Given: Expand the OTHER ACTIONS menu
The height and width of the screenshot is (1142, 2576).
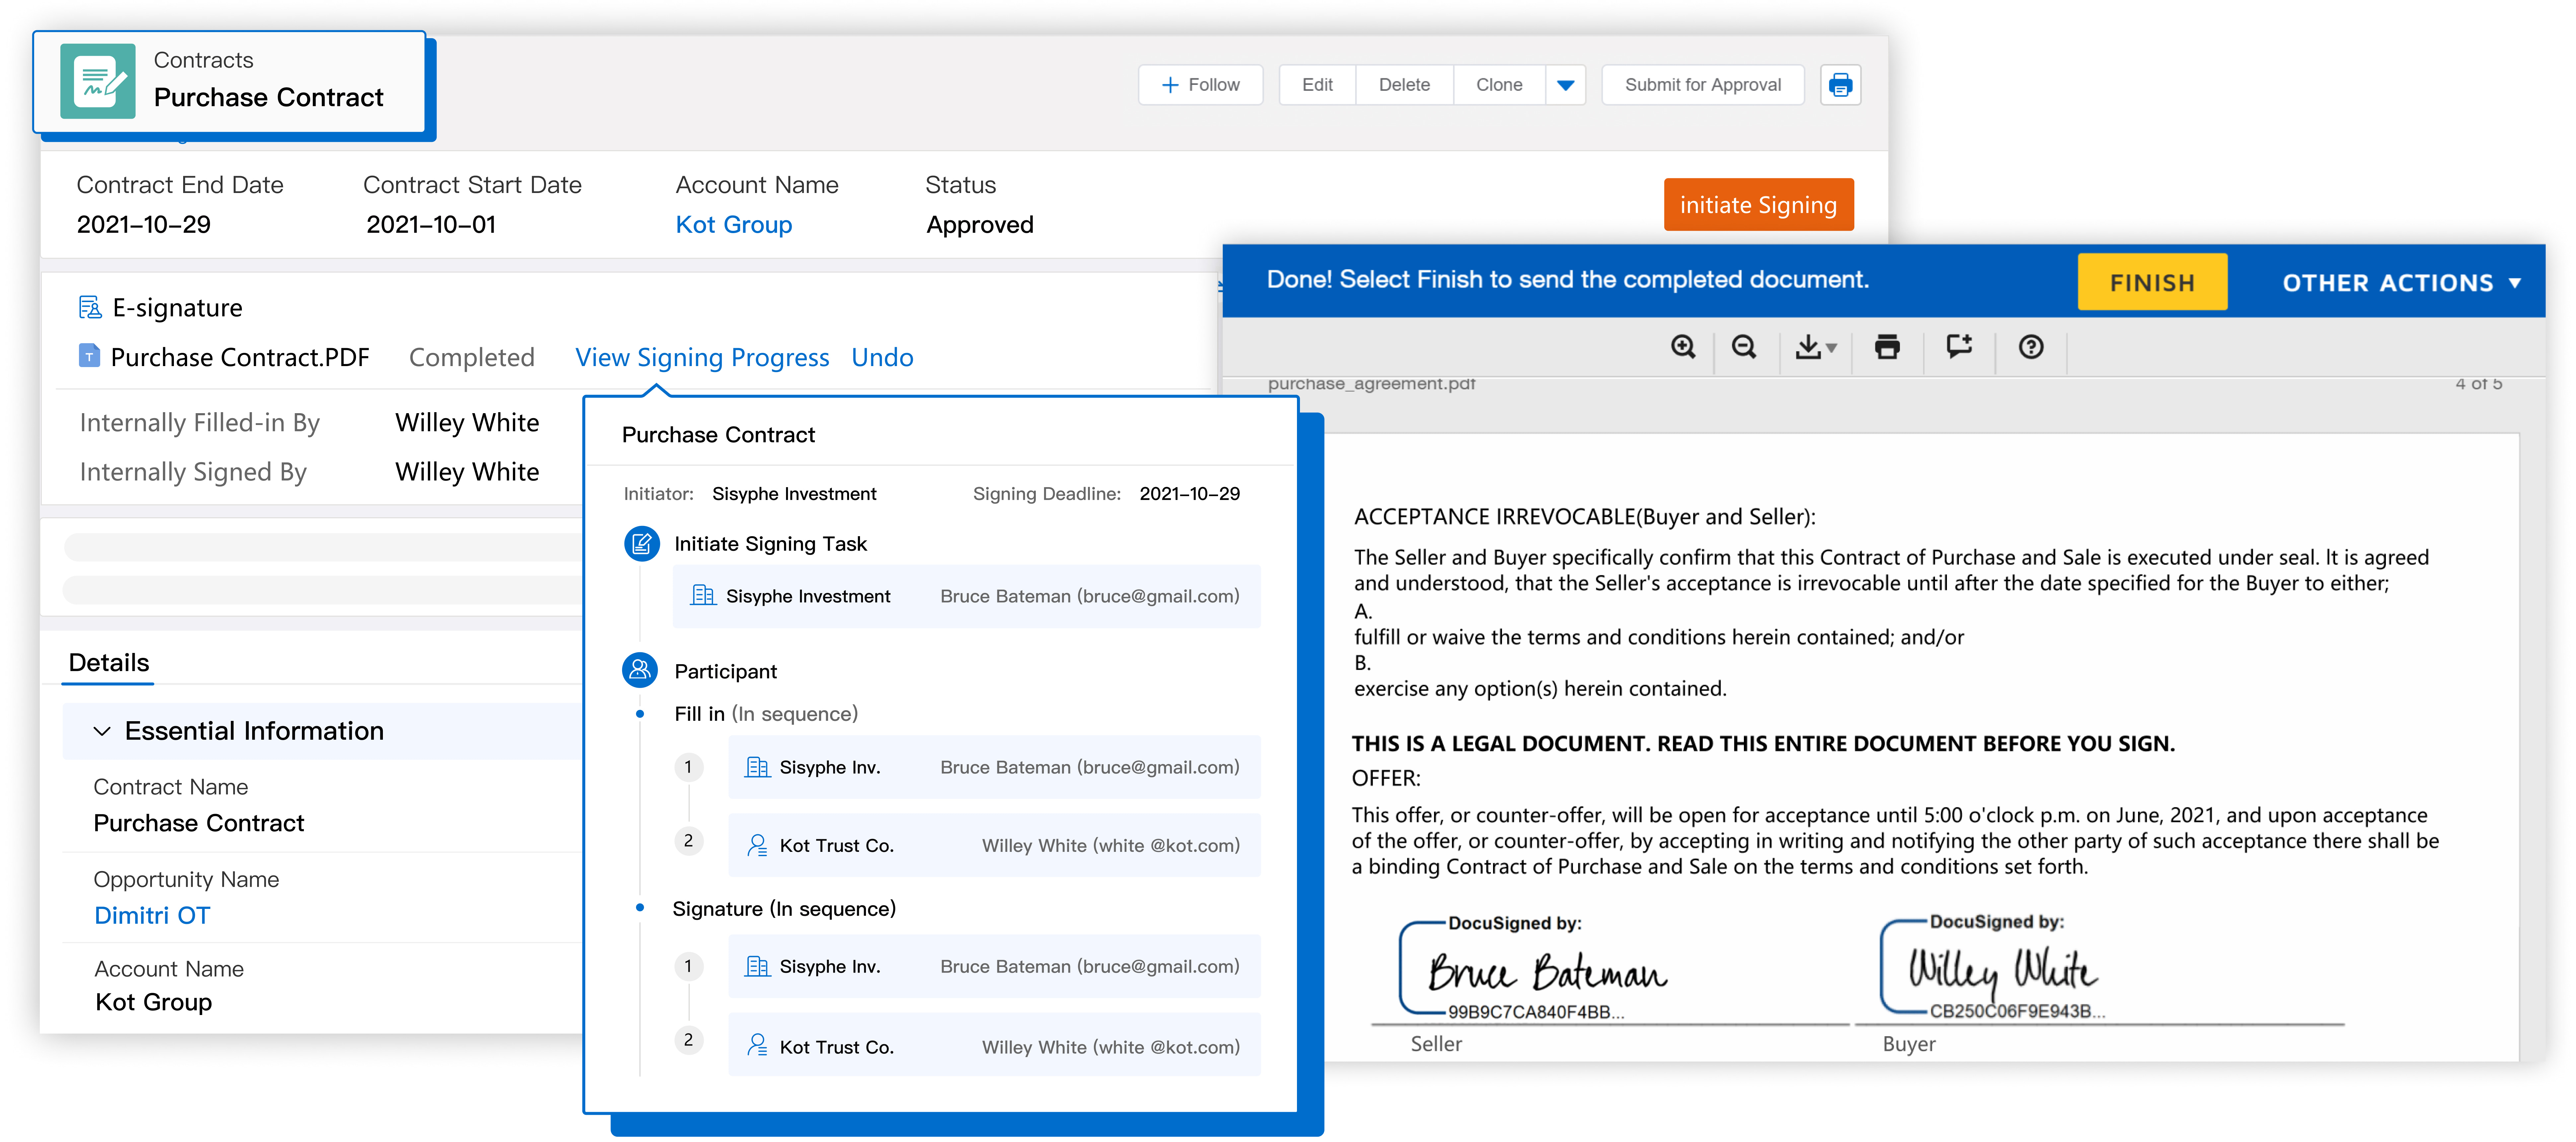Looking at the screenshot, I should click(x=2400, y=283).
